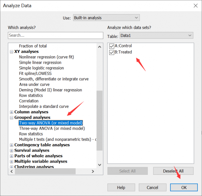Select the Survival analyses heading
The image size is (202, 196).
tap(32, 150)
